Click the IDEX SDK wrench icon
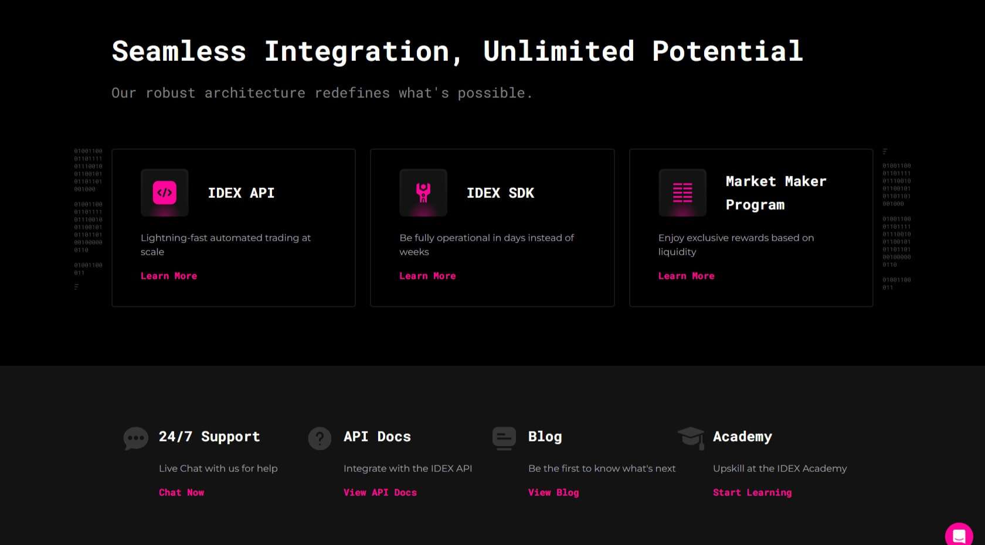Screen dimensions: 985x545 click(x=423, y=193)
